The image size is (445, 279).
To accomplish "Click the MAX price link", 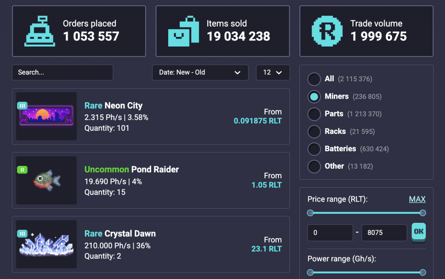I will tap(417, 199).
